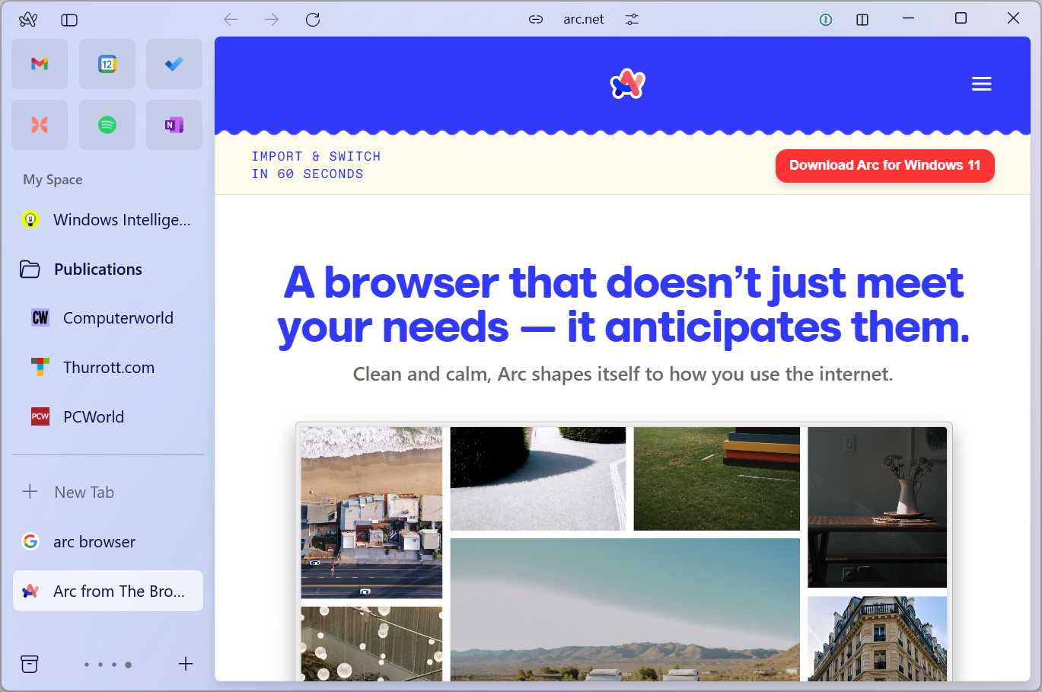Screen dimensions: 1042x692
Task: Reload the current page
Action: [x=312, y=19]
